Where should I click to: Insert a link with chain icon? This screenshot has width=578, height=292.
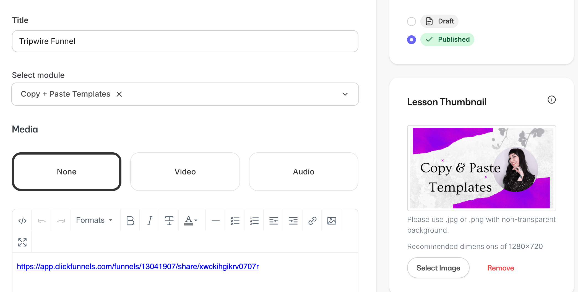point(312,221)
